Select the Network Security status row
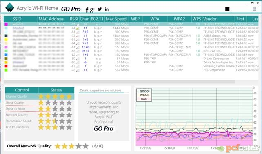 click(40, 115)
